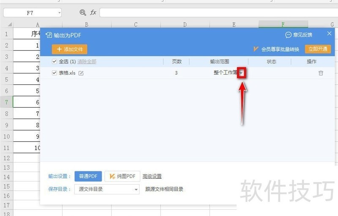Select column E header
Image resolution: width=338 pixels, height=216 pixels.
234,24
